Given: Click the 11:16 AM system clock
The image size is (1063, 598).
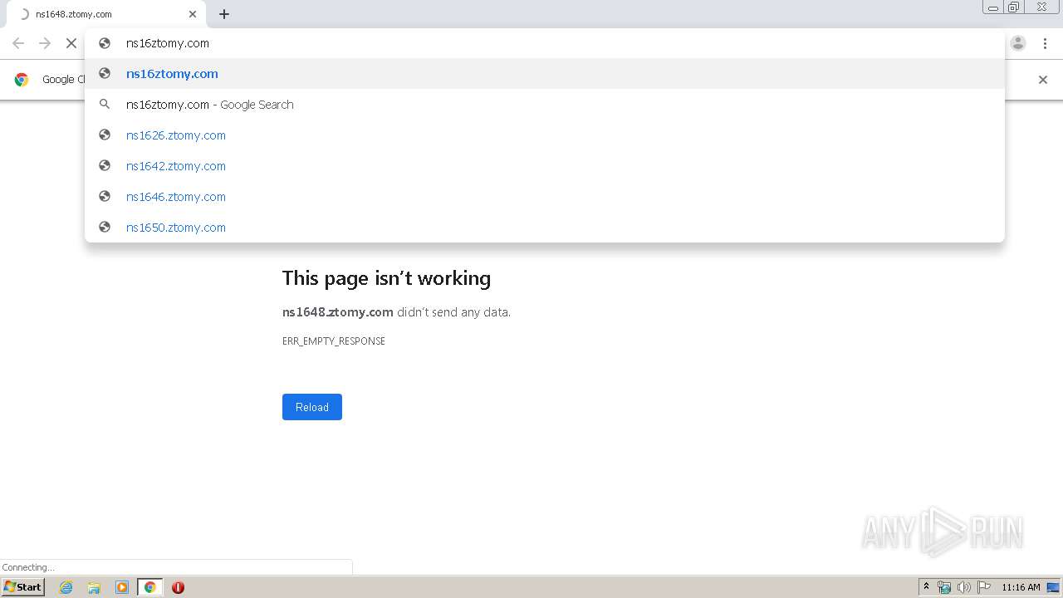Looking at the screenshot, I should click(1021, 587).
